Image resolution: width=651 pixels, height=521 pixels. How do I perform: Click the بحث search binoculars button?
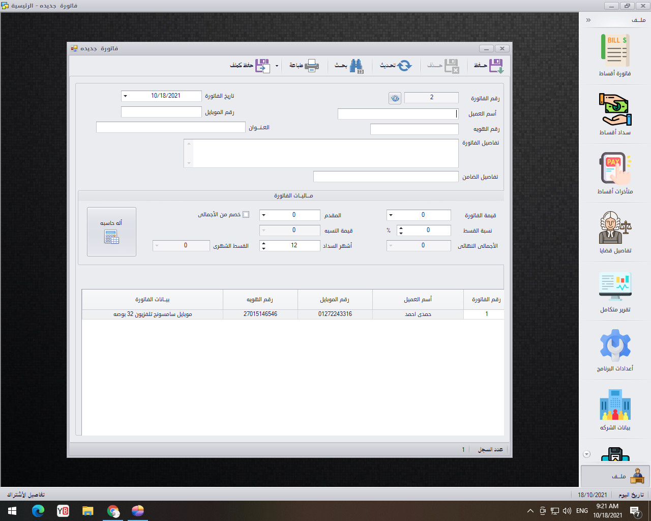coord(349,66)
